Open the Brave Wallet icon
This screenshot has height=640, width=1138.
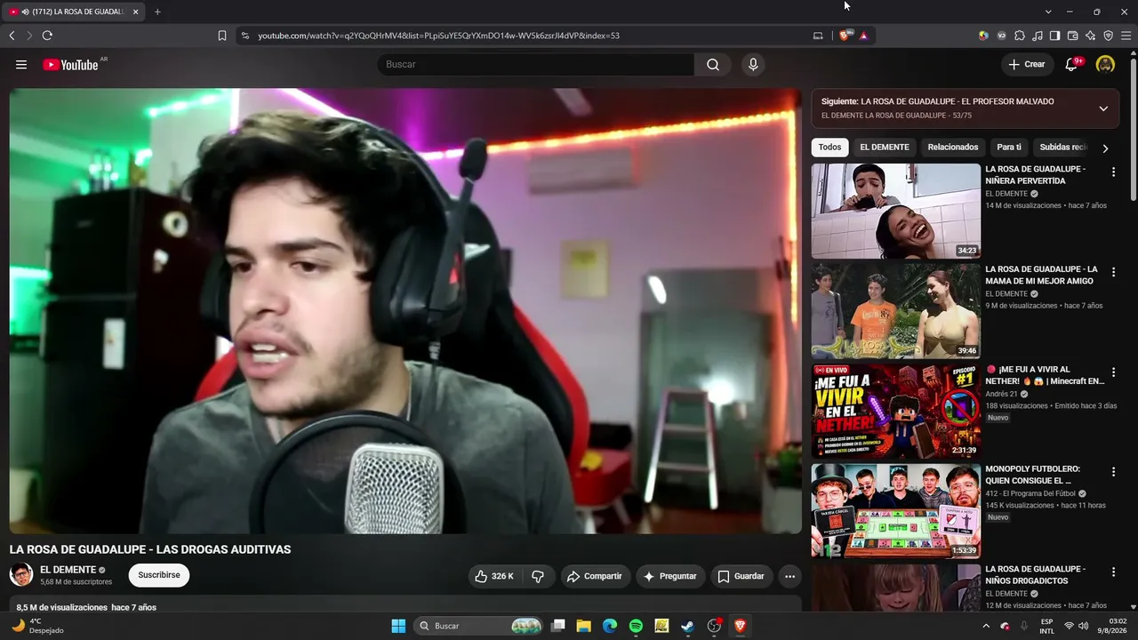(1072, 36)
